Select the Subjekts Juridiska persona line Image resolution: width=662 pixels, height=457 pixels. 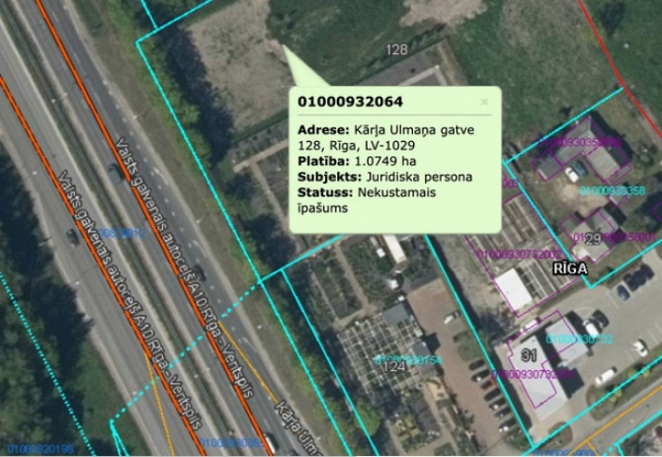[x=385, y=177]
